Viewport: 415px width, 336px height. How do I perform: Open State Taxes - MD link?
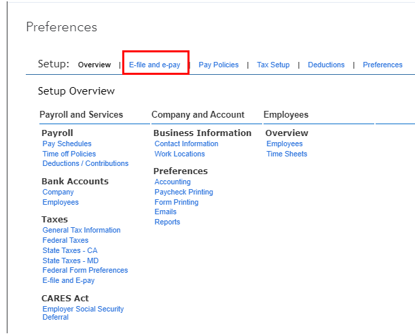coord(70,261)
